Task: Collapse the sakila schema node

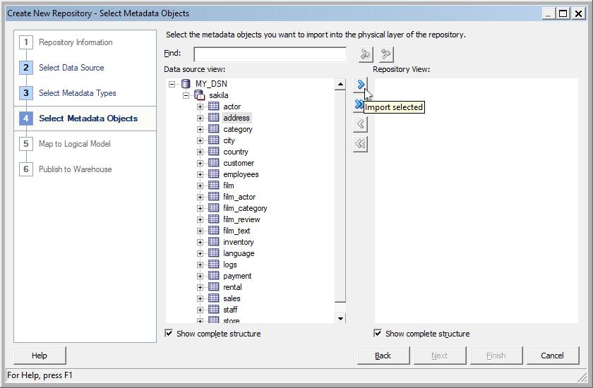Action: pyautogui.click(x=186, y=95)
